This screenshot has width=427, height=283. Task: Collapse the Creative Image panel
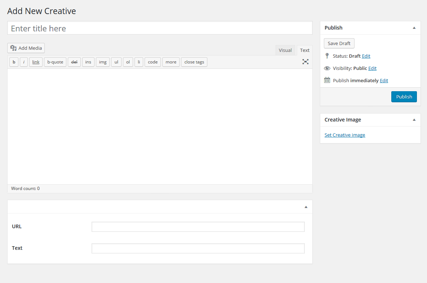pos(414,120)
